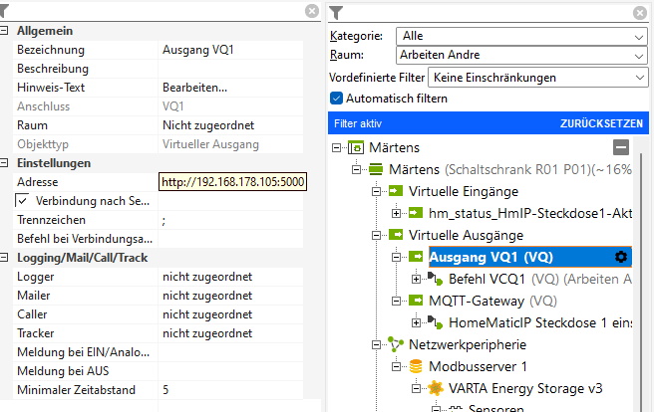This screenshot has height=412, width=654.
Task: Click the Virtuelle Eingänge green arrow icon
Action: (x=394, y=191)
